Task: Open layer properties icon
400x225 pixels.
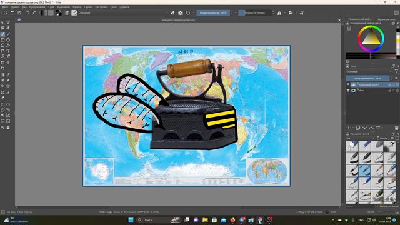Action: 377,127
